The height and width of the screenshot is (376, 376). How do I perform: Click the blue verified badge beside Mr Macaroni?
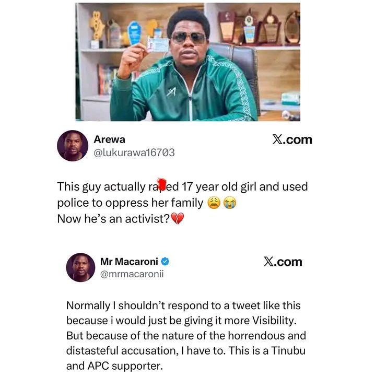click(x=164, y=262)
